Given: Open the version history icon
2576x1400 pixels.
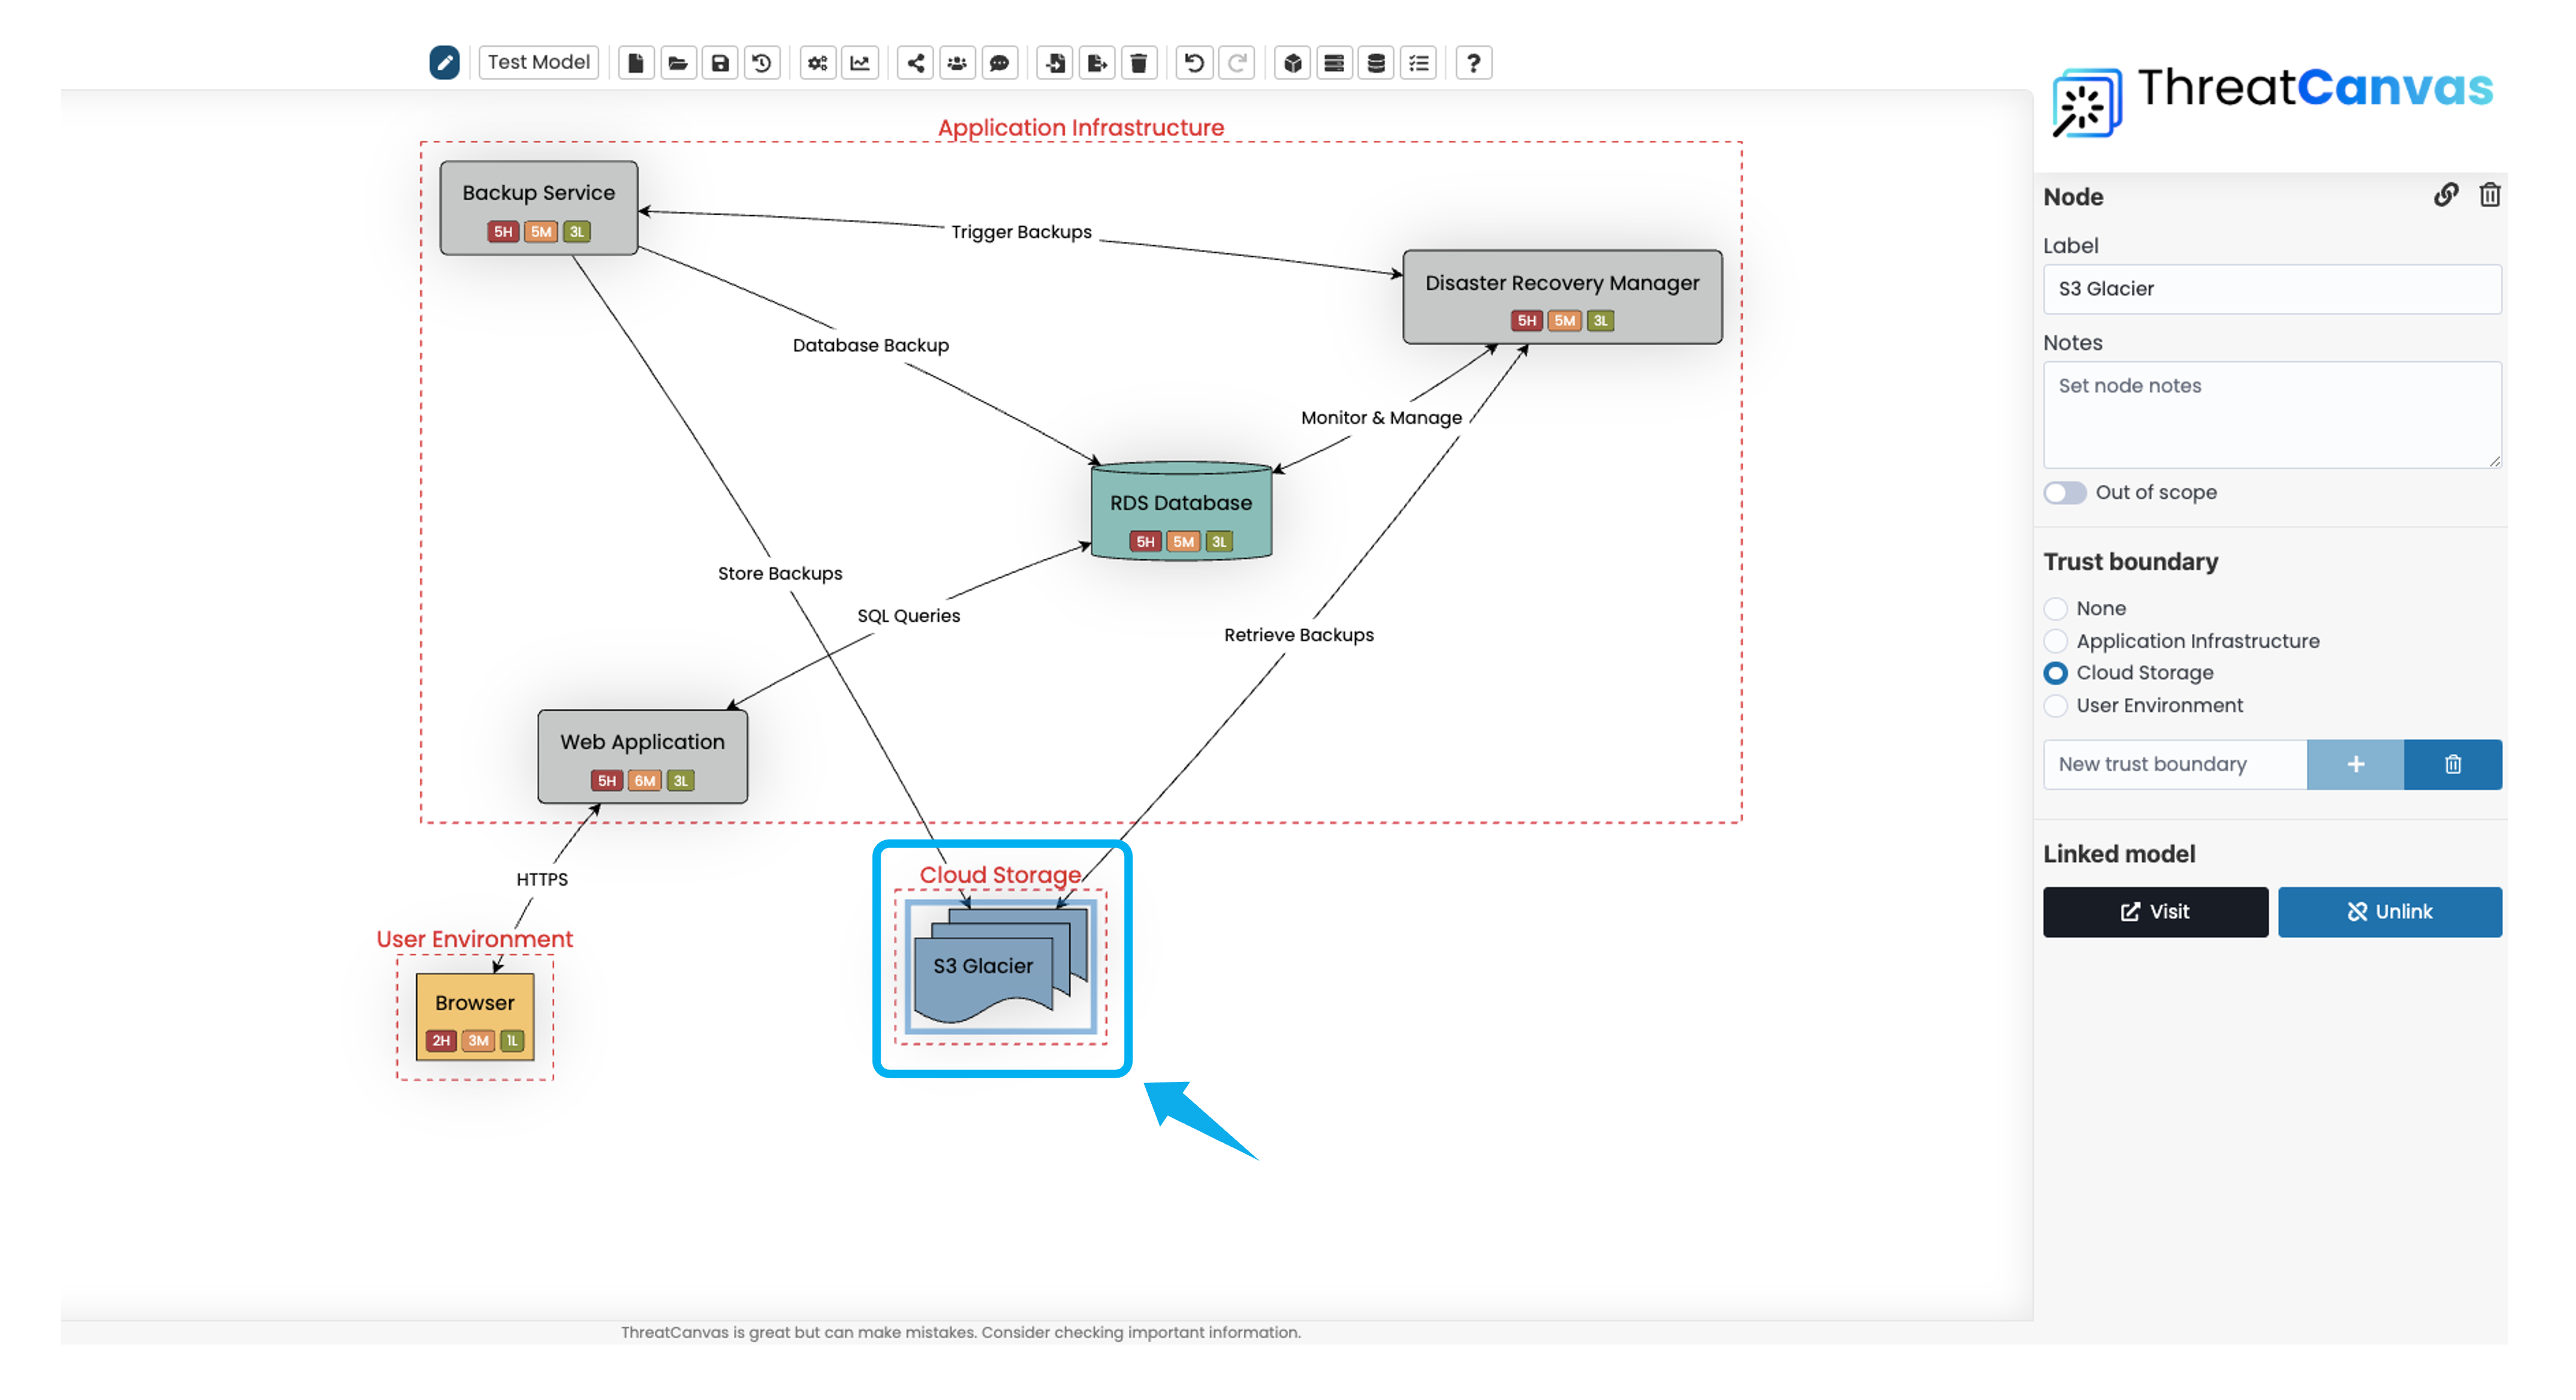Looking at the screenshot, I should (762, 63).
